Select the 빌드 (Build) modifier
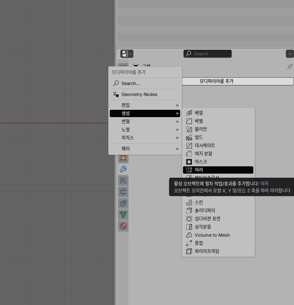This screenshot has height=305, width=294. (218, 137)
